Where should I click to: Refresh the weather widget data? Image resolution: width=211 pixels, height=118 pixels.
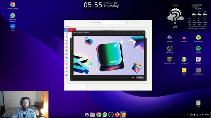[x=207, y=29]
